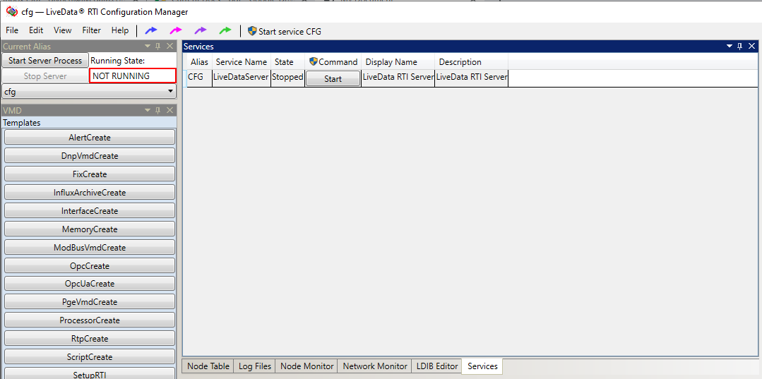The height and width of the screenshot is (379, 762).
Task: Click the blue arrow toolbar icon
Action: point(151,30)
